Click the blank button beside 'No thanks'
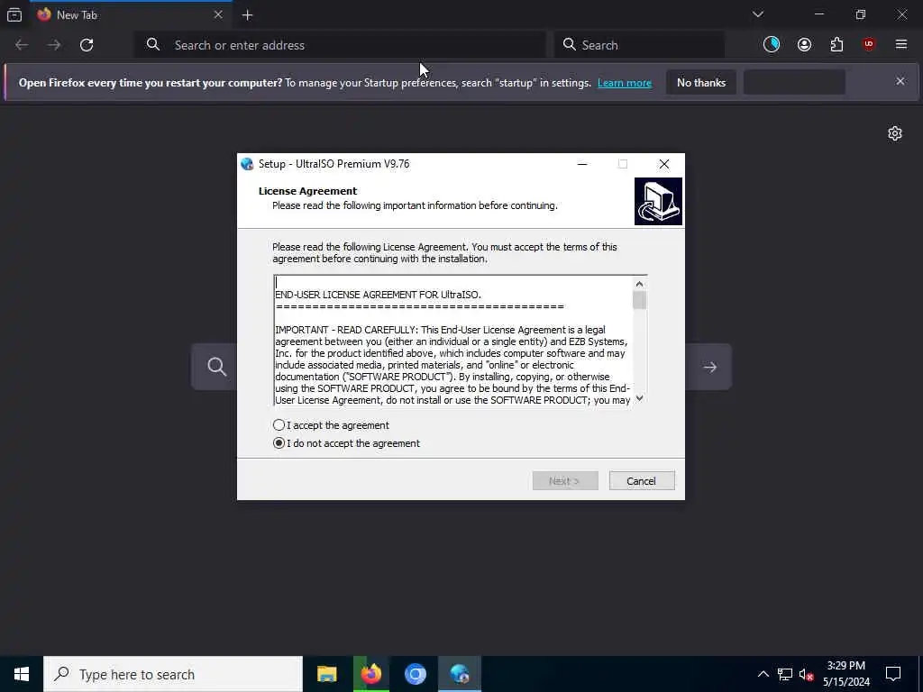 [794, 82]
